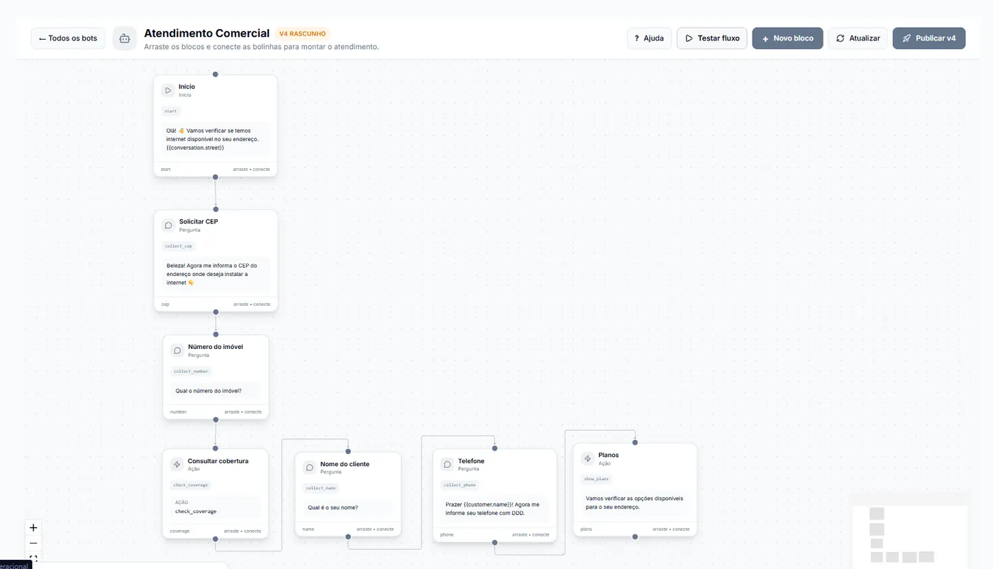Click the 'Olá! Vamos verificar' greeting message
The image size is (993, 569).
(x=216, y=139)
